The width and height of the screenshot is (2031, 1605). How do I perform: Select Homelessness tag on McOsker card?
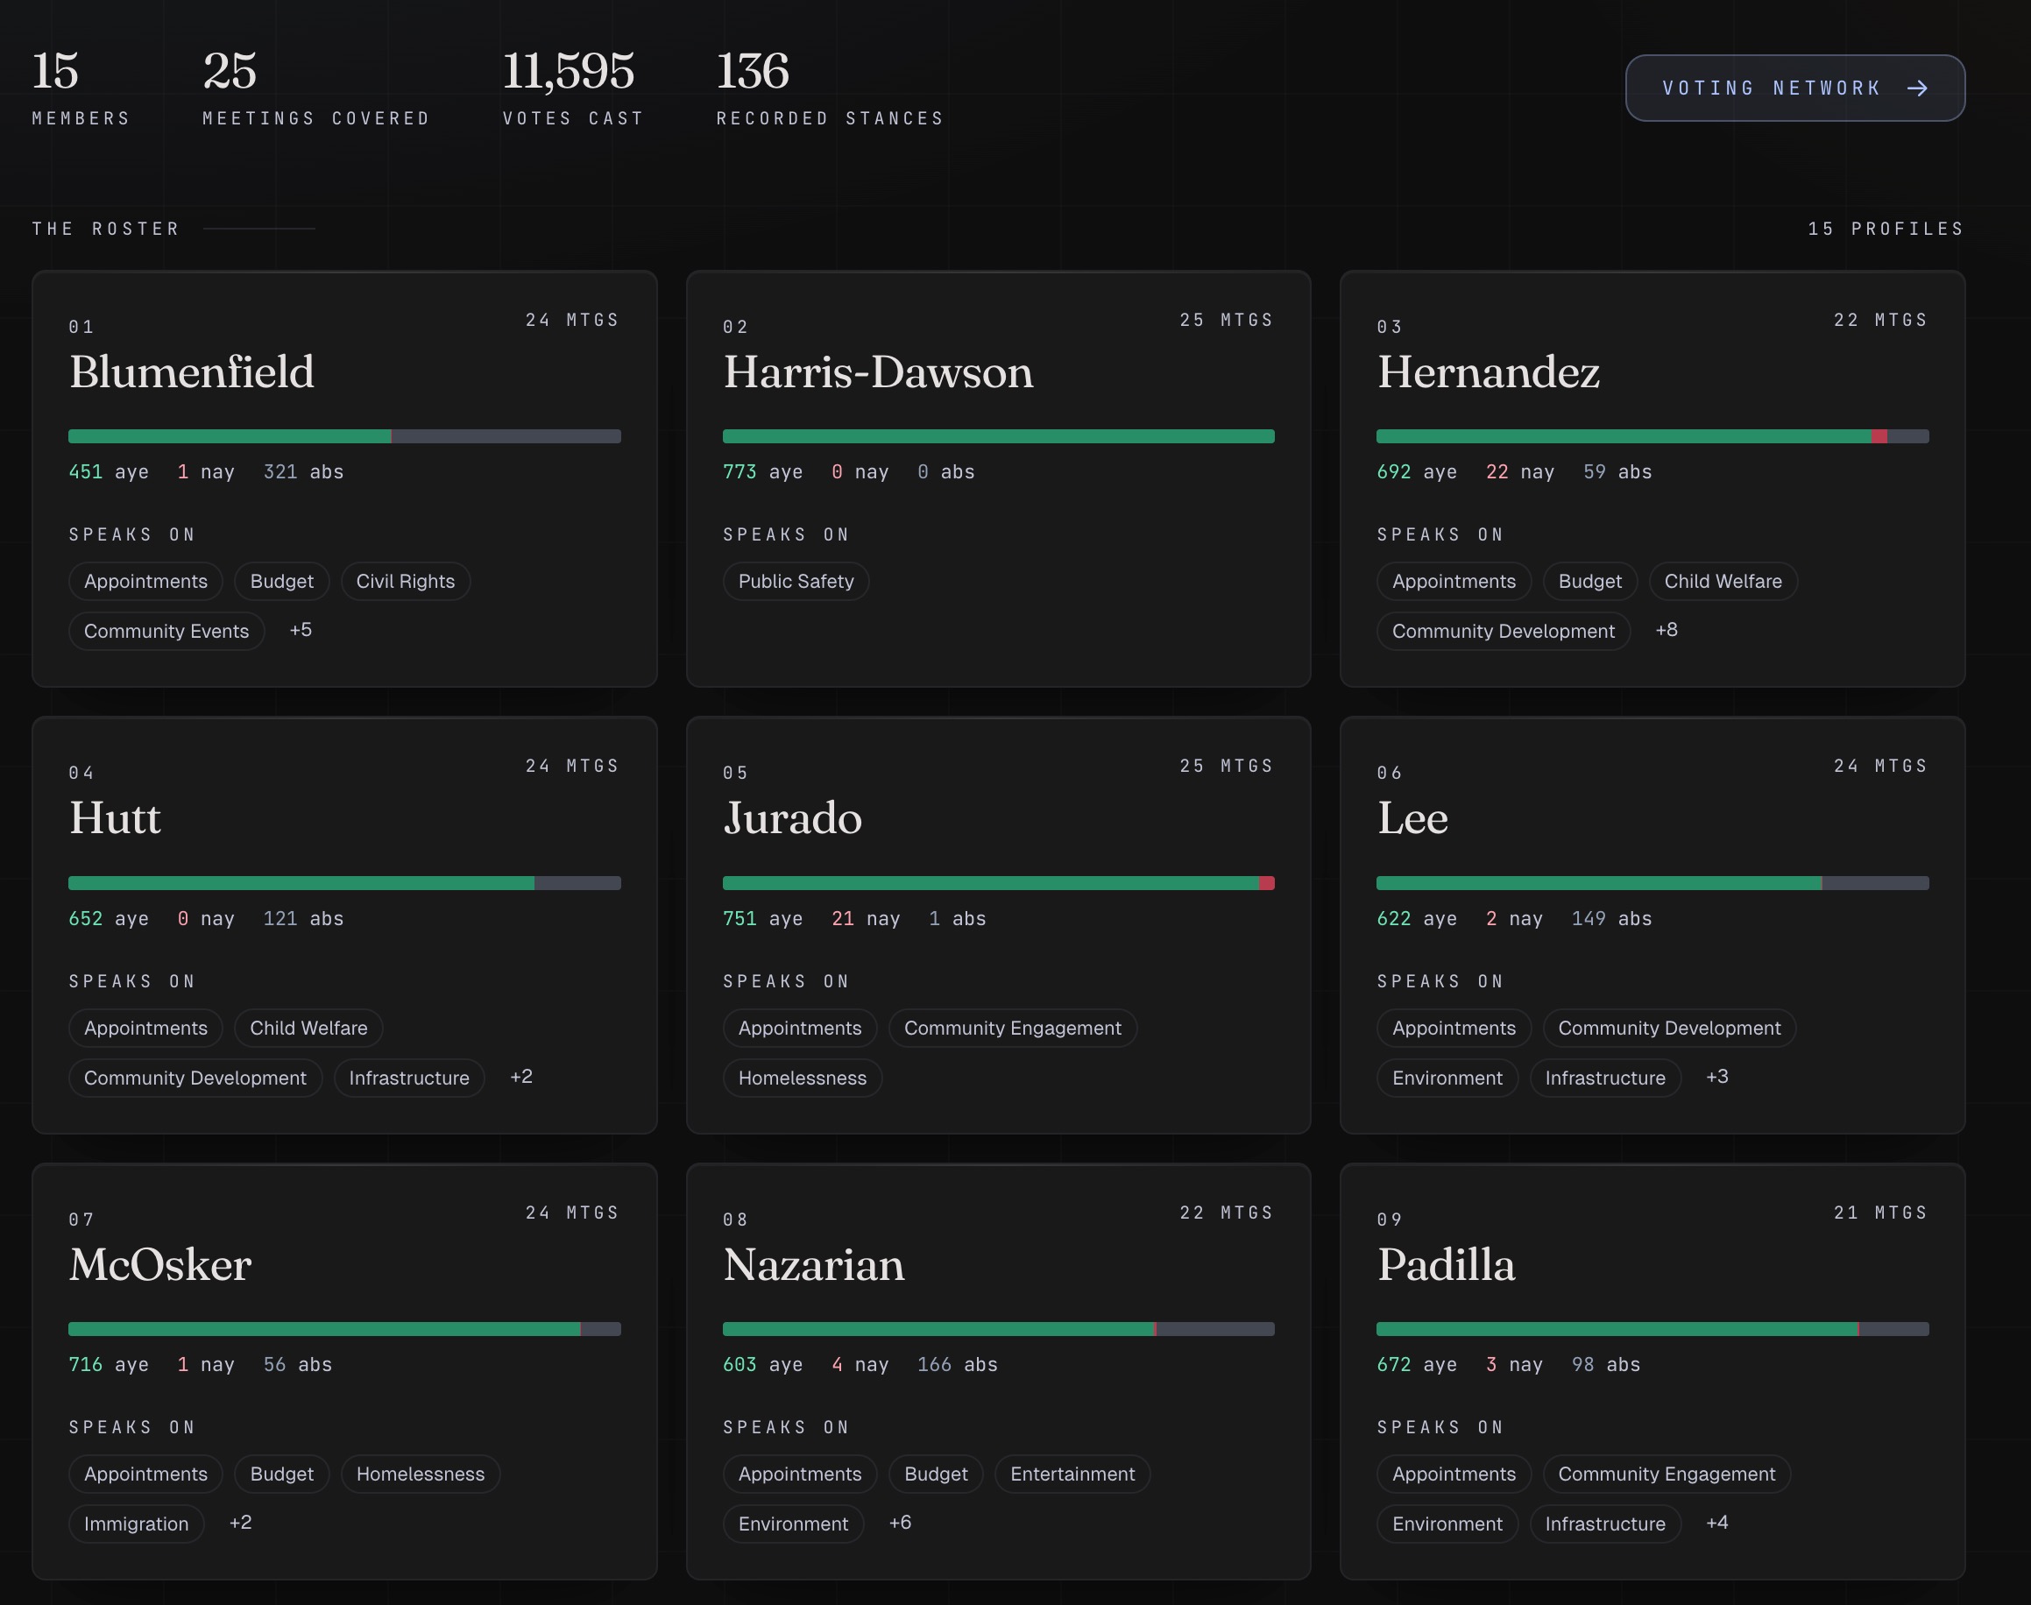420,1474
